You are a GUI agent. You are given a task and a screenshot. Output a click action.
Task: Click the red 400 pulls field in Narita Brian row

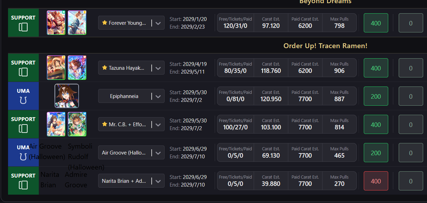(x=376, y=181)
